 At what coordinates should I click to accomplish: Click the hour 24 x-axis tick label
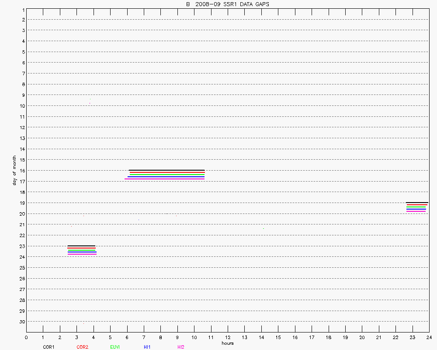click(429, 337)
